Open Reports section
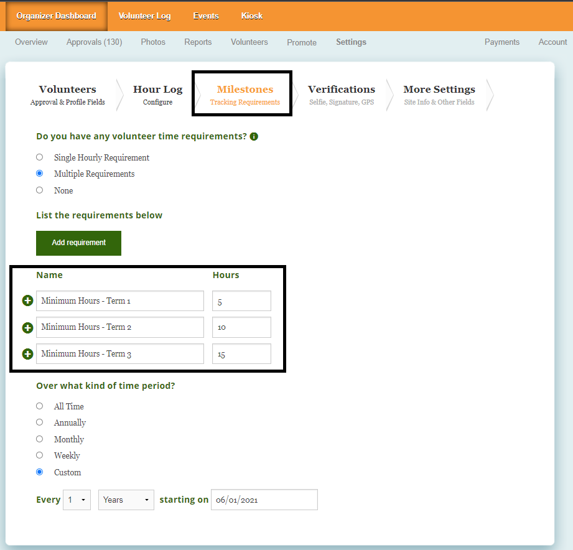The width and height of the screenshot is (573, 550). click(x=198, y=42)
